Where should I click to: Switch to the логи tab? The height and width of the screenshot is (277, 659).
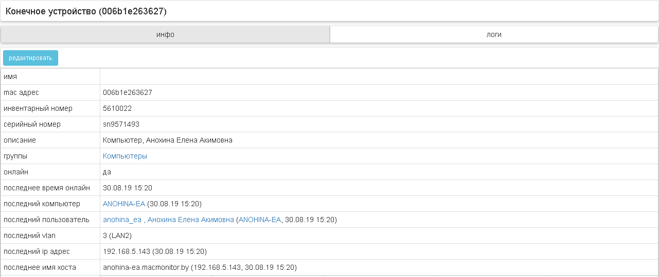494,34
